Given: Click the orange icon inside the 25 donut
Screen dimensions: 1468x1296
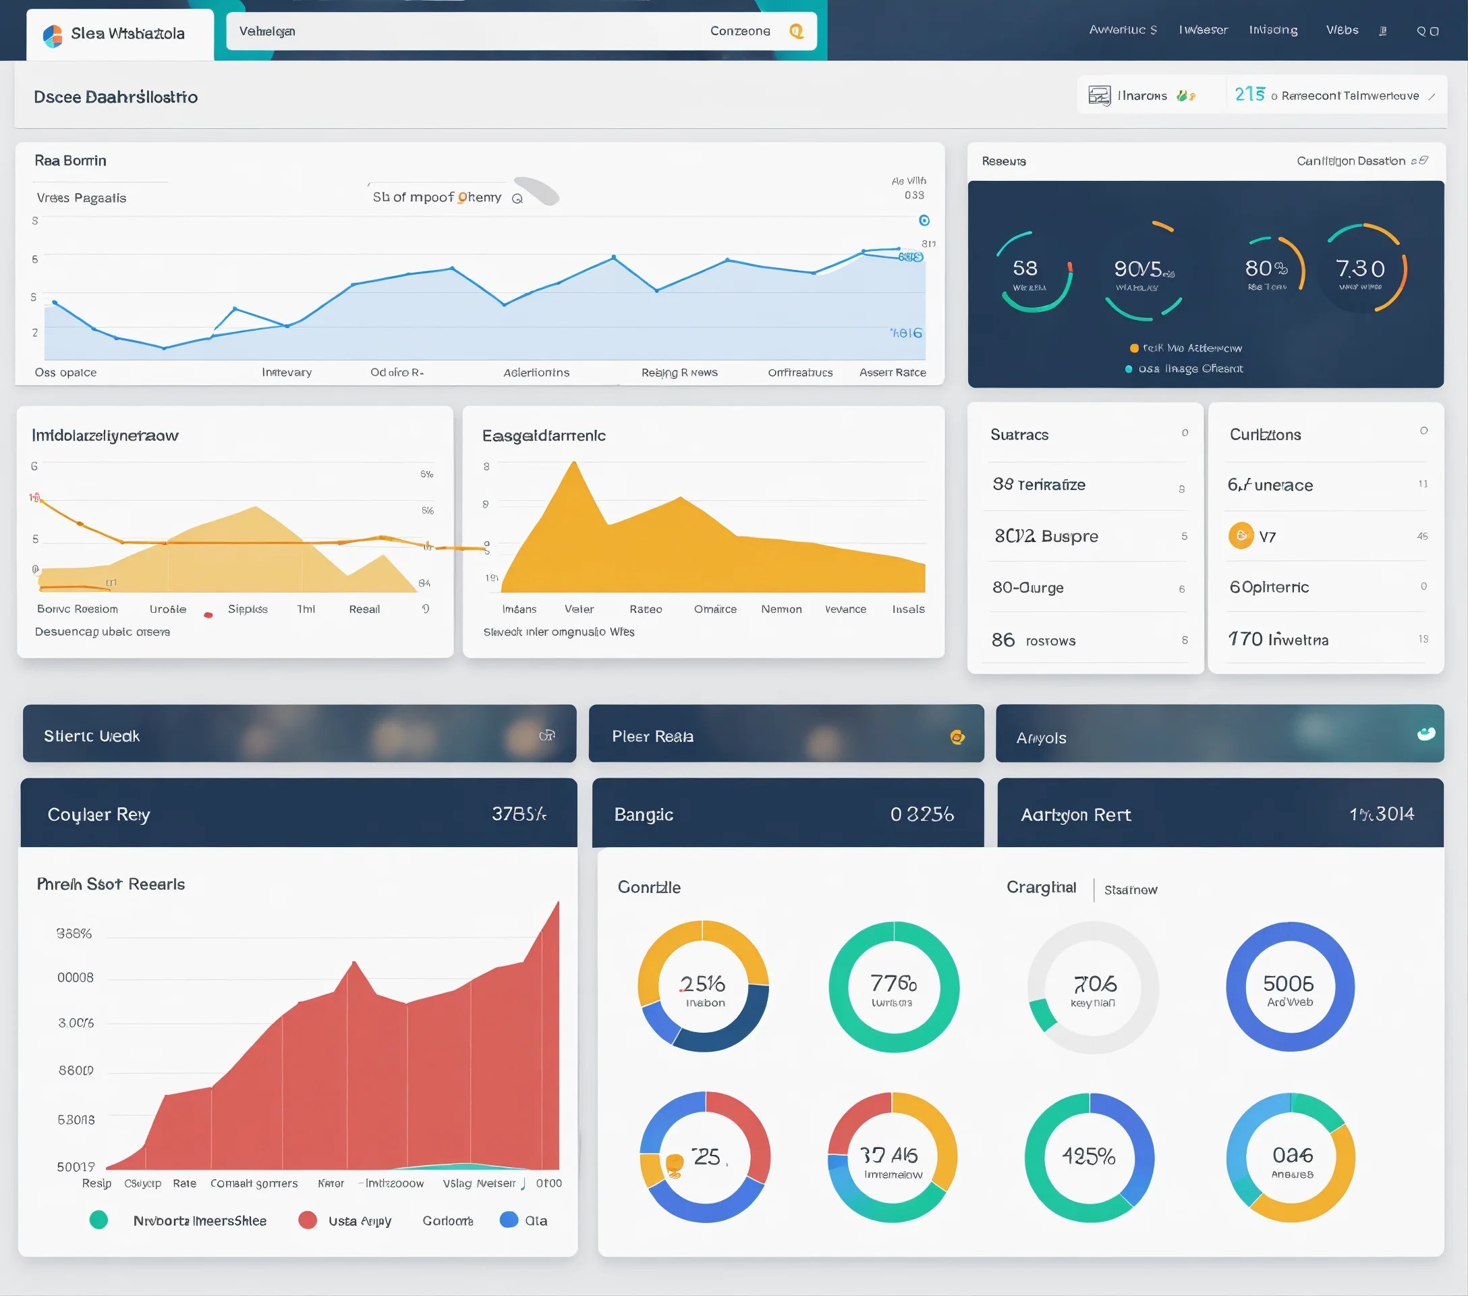Looking at the screenshot, I should 674,1164.
